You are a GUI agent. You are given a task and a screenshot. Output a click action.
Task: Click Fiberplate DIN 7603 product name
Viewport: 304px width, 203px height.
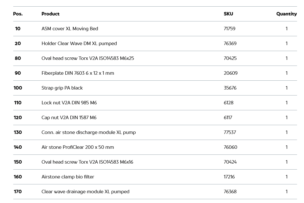(78, 73)
